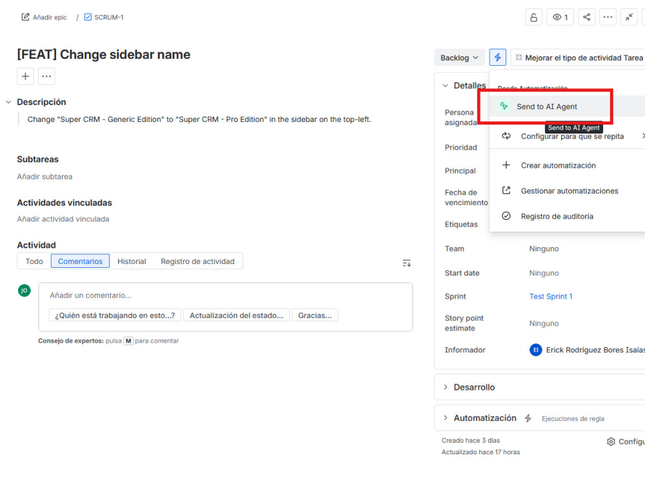Edit the issue title Change sidebar name
645x484 pixels.
[x=104, y=54]
